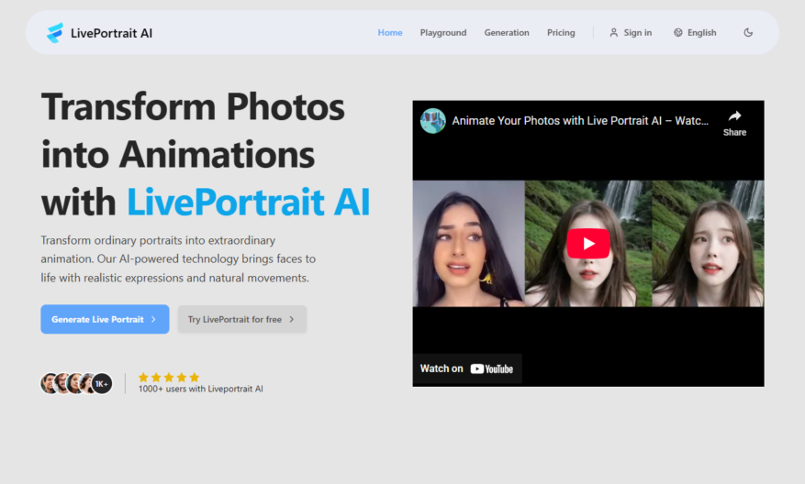Click Try LivePortrait for free button
Viewport: 805px width, 484px height.
point(242,319)
